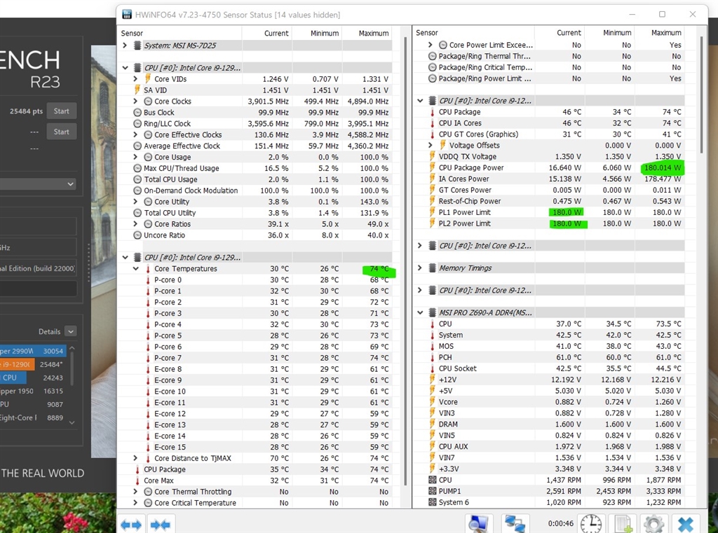The height and width of the screenshot is (533, 718).
Task: Click the SA VID lightning icon
Action: (x=137, y=90)
